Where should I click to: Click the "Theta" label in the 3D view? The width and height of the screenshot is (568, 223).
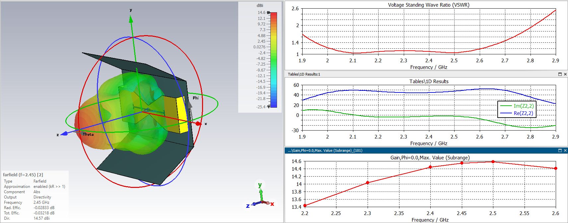(x=88, y=135)
